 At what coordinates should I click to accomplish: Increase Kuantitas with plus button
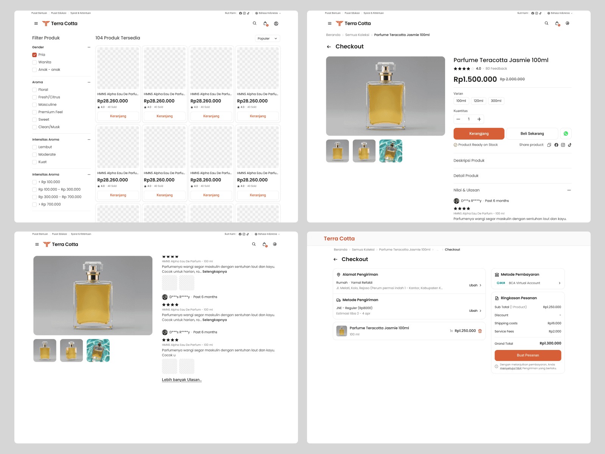click(x=479, y=119)
